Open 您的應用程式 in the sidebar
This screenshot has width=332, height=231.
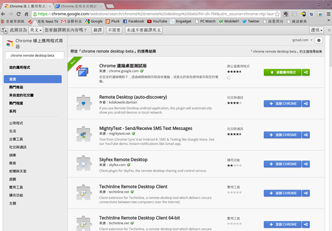(x=19, y=67)
